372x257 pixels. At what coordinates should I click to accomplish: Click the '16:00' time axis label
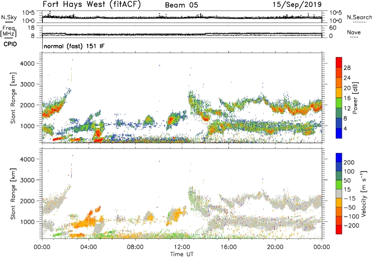[228, 247]
